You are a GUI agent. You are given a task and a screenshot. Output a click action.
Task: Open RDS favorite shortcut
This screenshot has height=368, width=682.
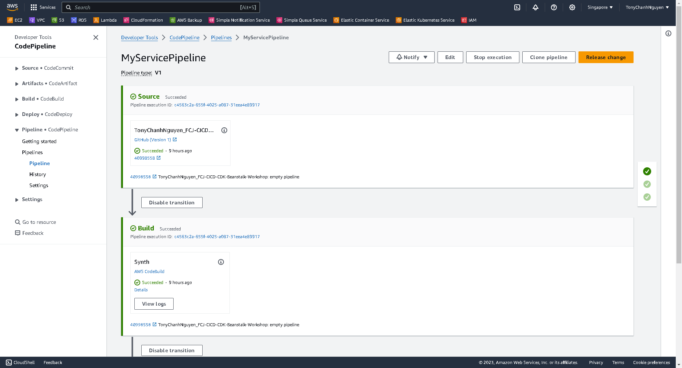[79, 20]
